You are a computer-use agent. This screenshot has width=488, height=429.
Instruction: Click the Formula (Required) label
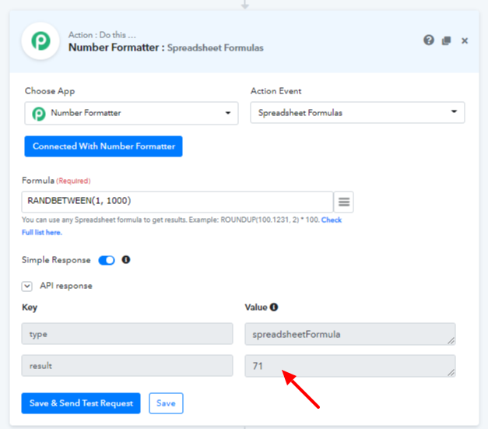point(56,181)
